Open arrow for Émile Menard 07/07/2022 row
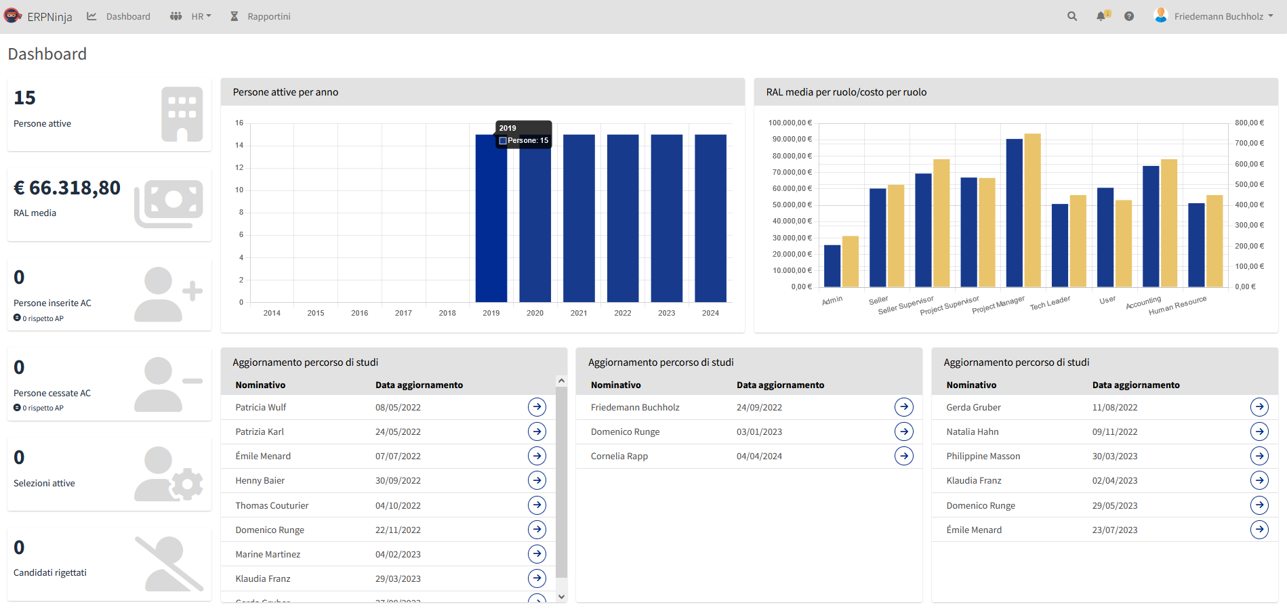 click(x=537, y=456)
